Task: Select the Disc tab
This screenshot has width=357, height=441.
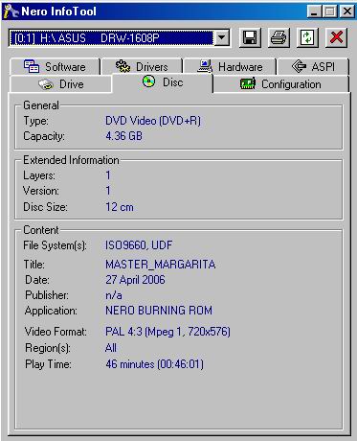Action: point(162,82)
